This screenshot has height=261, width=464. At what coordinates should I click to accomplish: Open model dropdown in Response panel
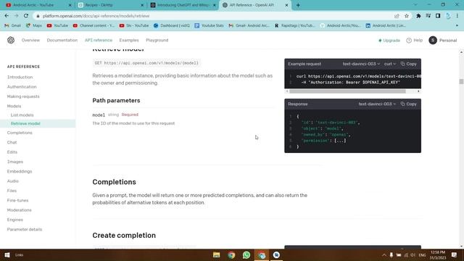click(377, 104)
